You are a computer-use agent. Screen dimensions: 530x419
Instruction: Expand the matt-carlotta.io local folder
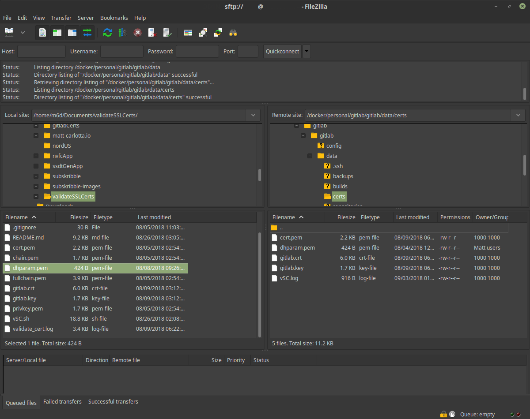click(36, 135)
